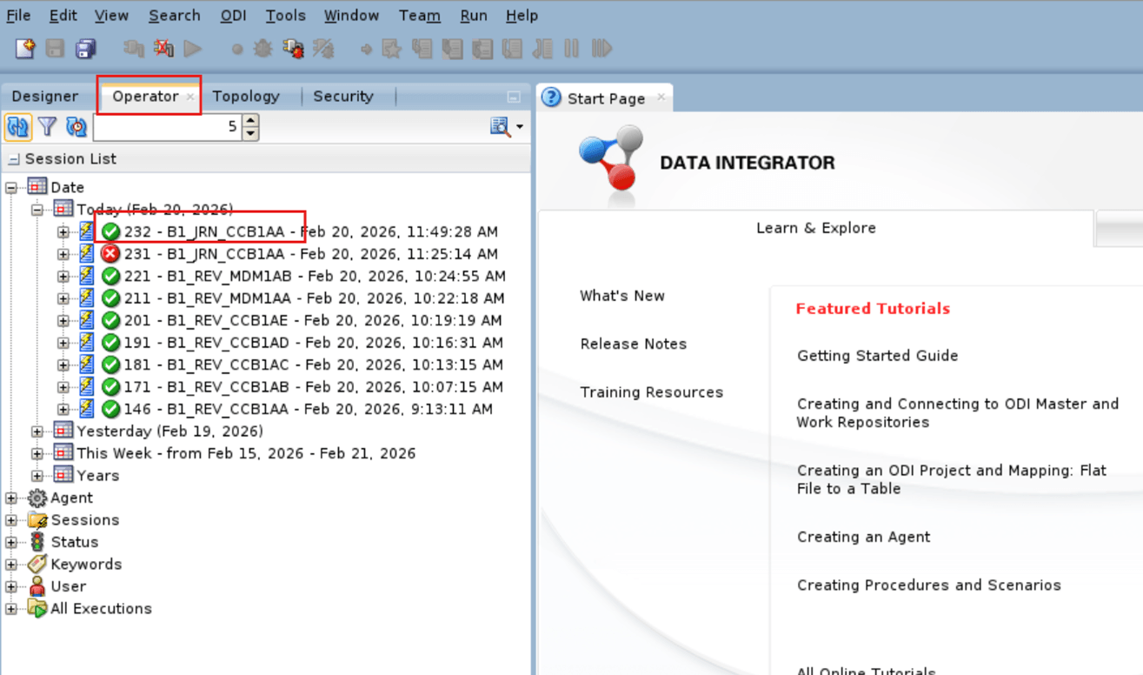Click the Years calendar icon
This screenshot has width=1143, height=675.
click(x=63, y=476)
